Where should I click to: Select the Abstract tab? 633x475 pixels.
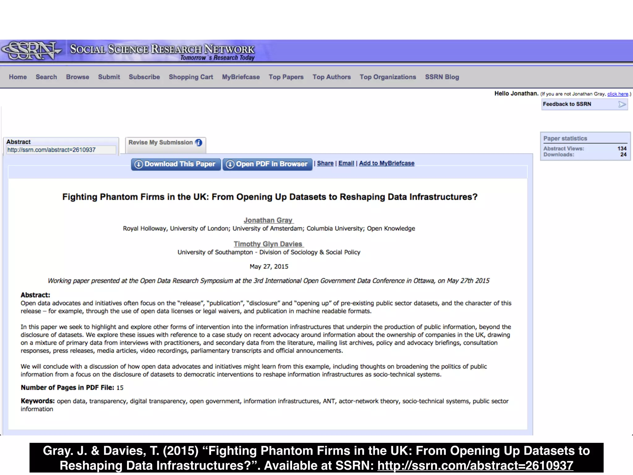19,142
